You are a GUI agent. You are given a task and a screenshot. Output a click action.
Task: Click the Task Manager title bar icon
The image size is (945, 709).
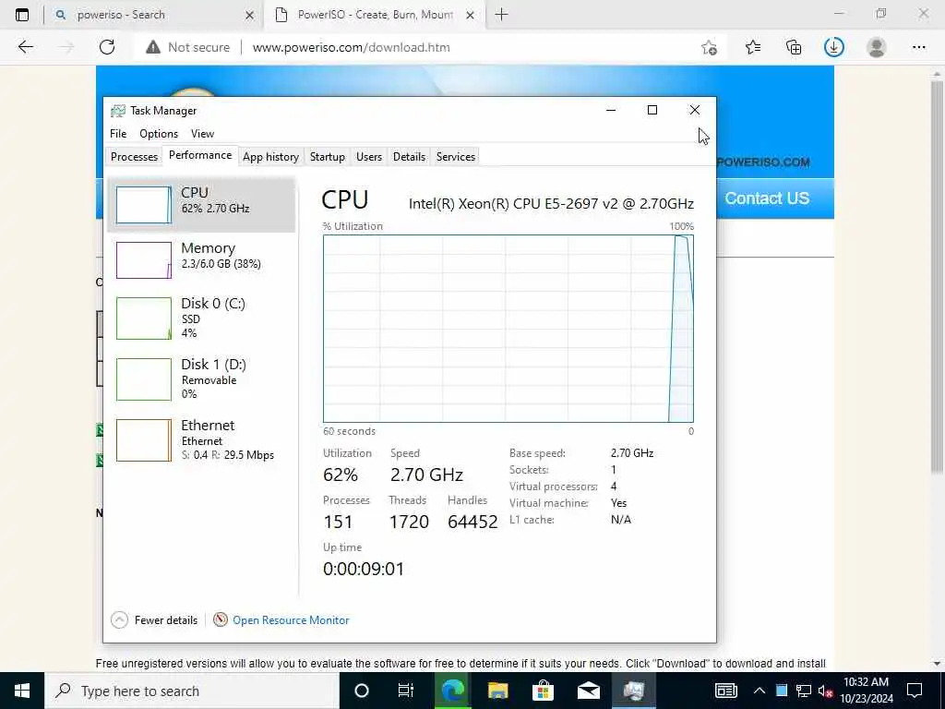point(118,111)
